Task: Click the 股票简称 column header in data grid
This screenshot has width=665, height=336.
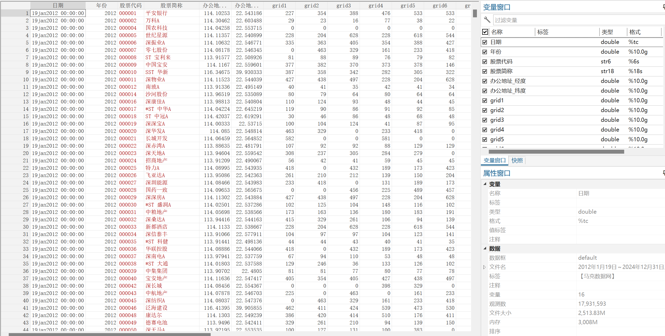Action: point(171,6)
